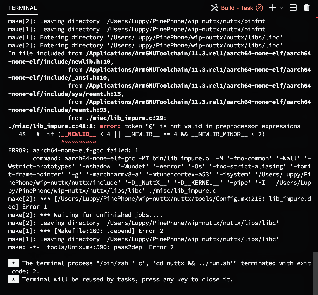
Task: Click the wrench tools icon beside Build - Task
Action: [x=215, y=8]
